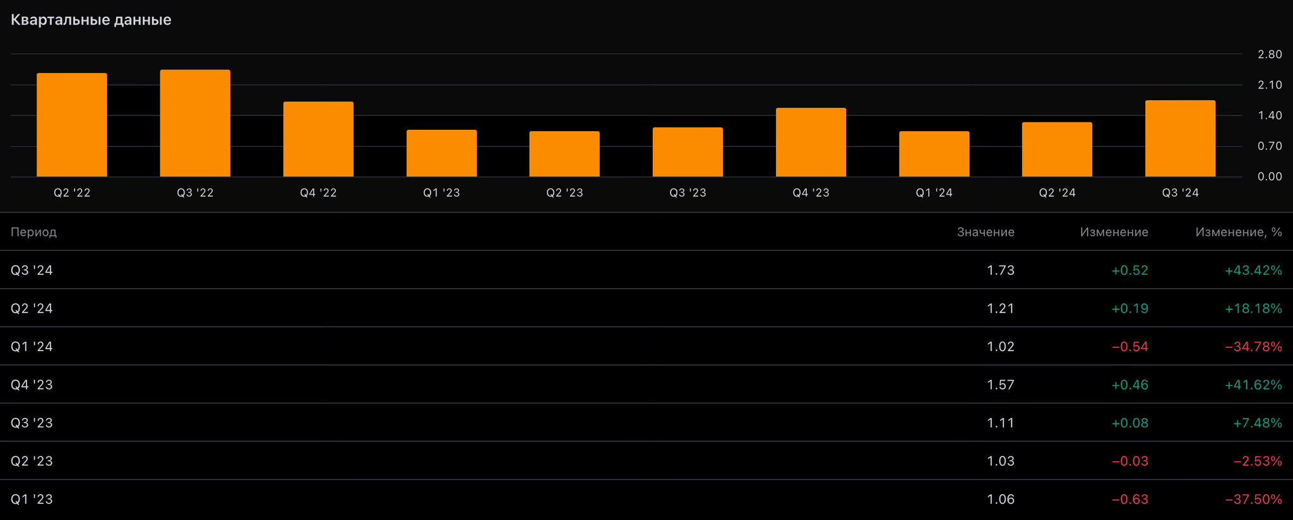Select the Q3 '23 table row label

click(x=32, y=423)
